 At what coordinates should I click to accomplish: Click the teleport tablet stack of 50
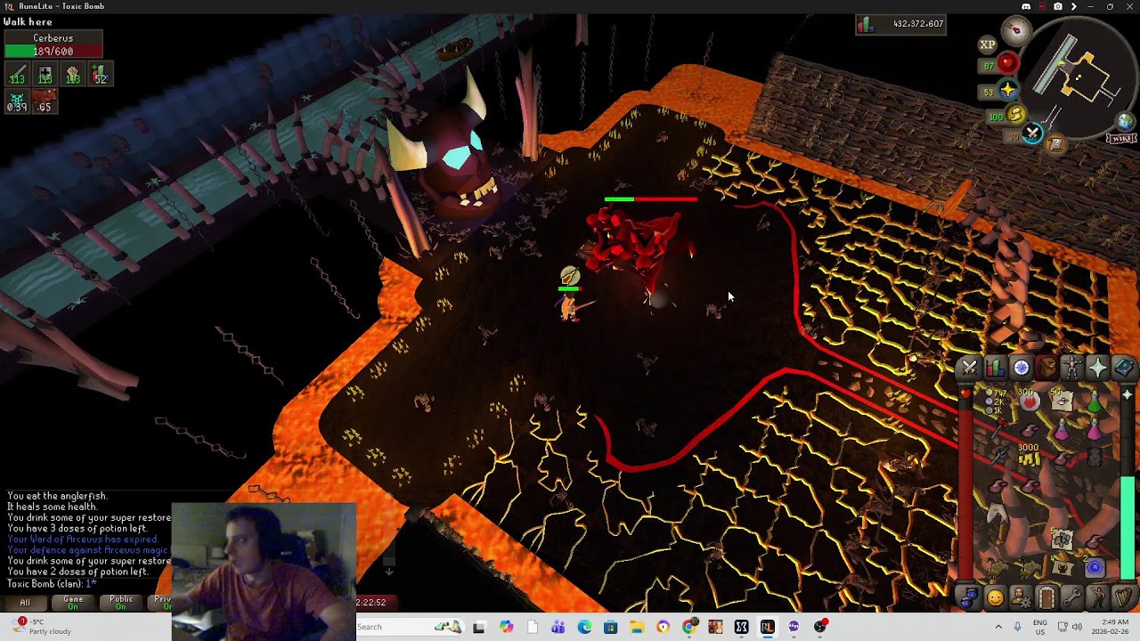click(x=1060, y=401)
